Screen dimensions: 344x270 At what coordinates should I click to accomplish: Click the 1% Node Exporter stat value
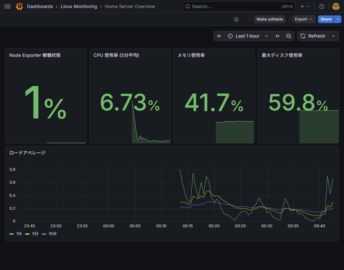pos(46,102)
